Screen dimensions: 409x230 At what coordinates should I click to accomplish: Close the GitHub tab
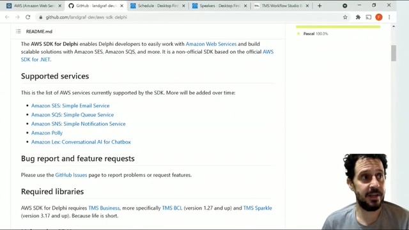pos(121,6)
